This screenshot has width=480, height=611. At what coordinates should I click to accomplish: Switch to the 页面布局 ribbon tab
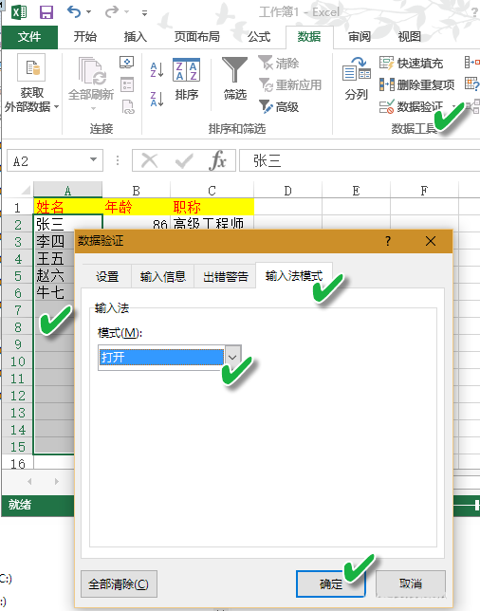coord(196,37)
